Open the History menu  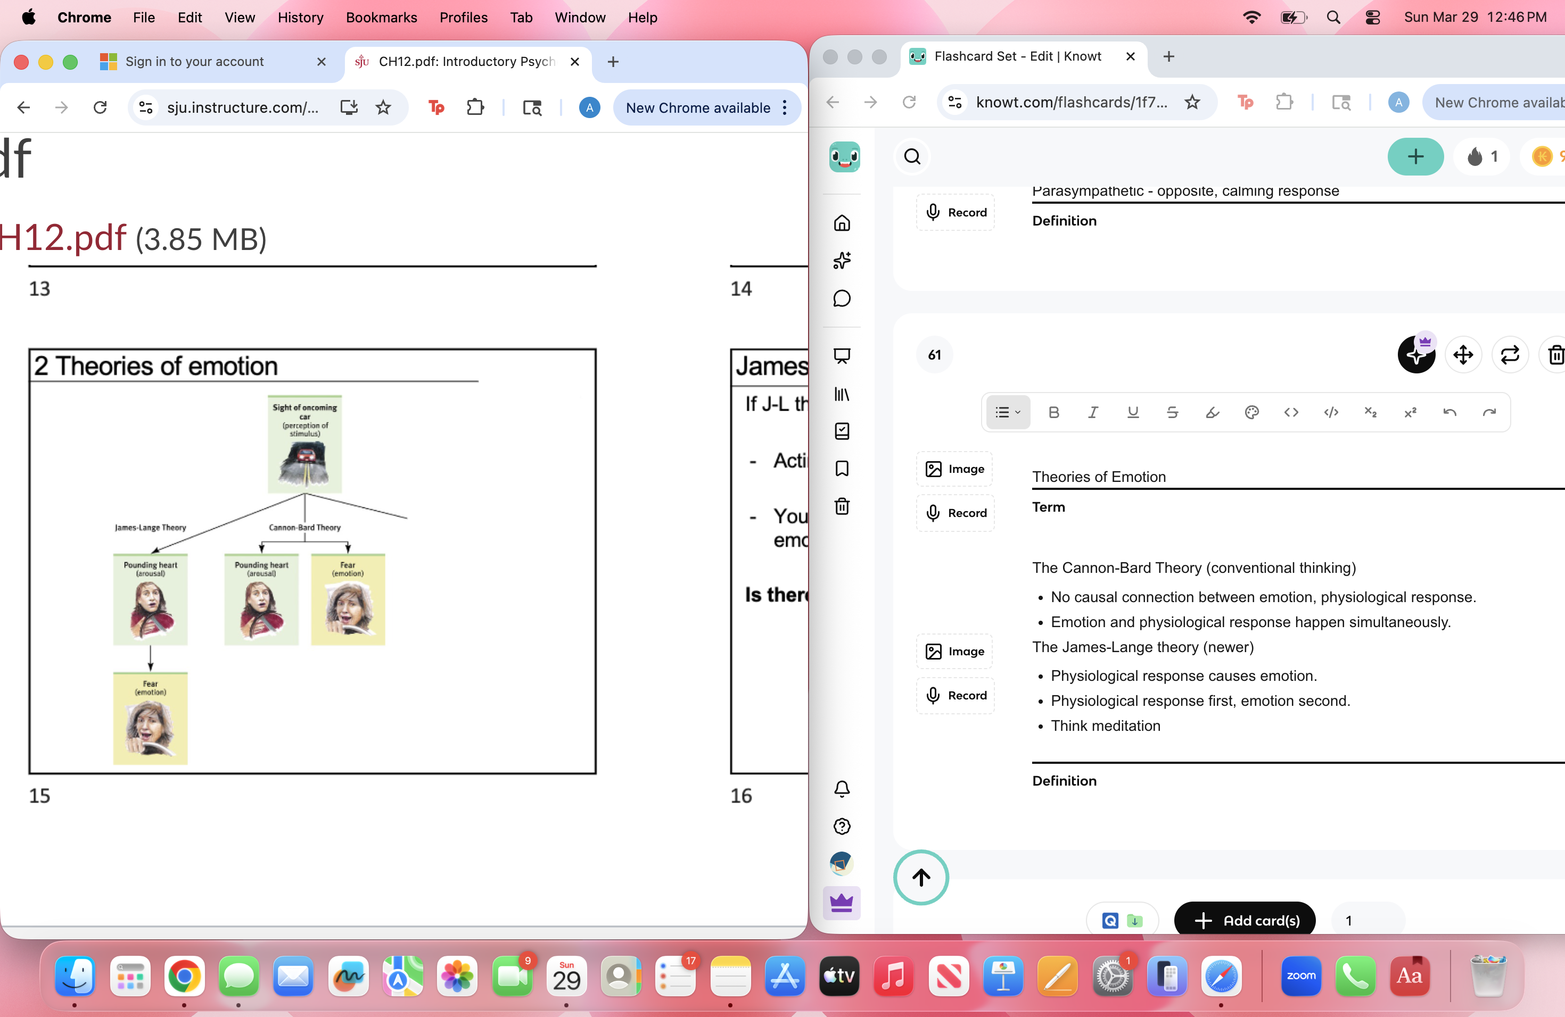301,18
